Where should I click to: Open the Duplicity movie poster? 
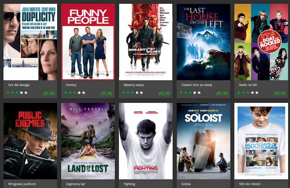pos(30,42)
